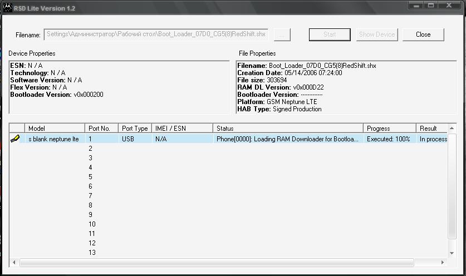Sort by the Model column header
The height and width of the screenshot is (276, 466).
click(x=55, y=128)
